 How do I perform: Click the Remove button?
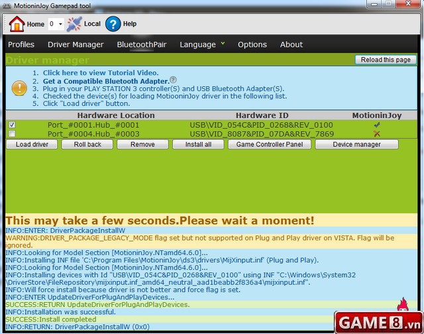142,144
